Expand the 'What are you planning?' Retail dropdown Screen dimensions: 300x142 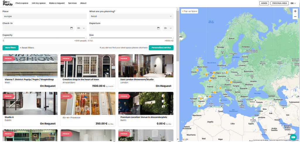pyautogui.click(x=131, y=16)
